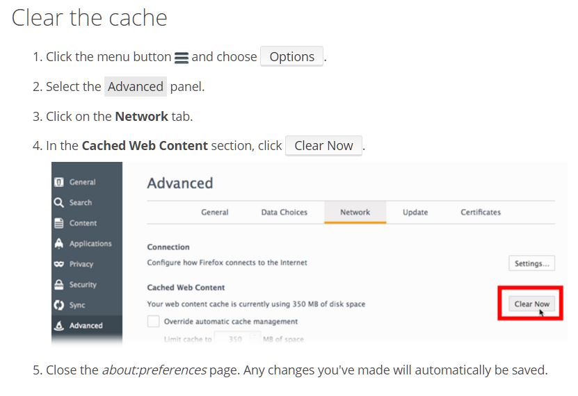This screenshot has width=578, height=396.
Task: Click the Advanced label in step 2
Action: coord(136,87)
